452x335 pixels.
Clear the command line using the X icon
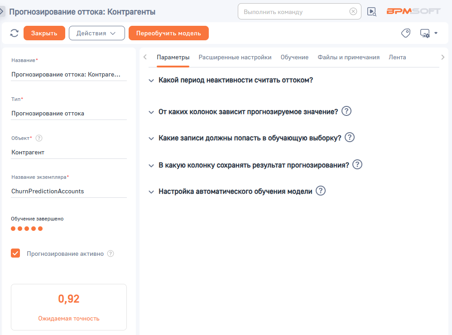click(x=353, y=11)
